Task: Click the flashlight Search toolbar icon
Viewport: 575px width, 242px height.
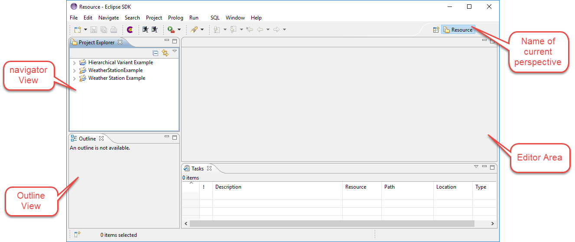Action: point(194,29)
